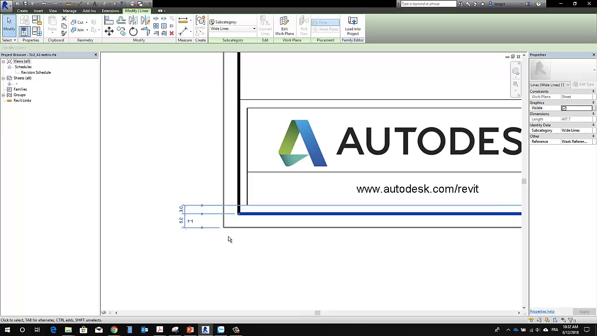Select the Trim/Extend to Corner tool
Viewport: 597px width, 336px height.
tap(145, 31)
